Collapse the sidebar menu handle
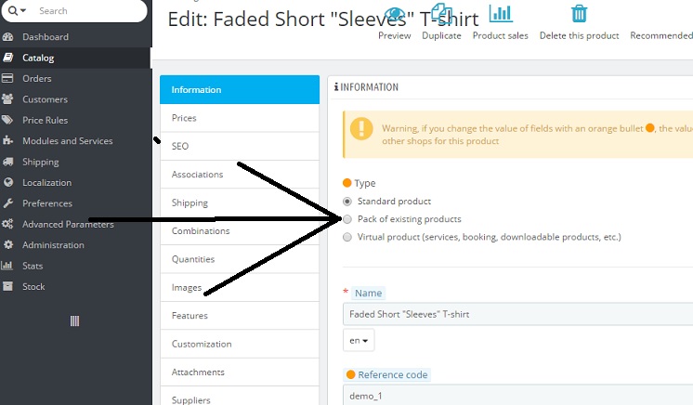This screenshot has height=405, width=693. tap(75, 320)
